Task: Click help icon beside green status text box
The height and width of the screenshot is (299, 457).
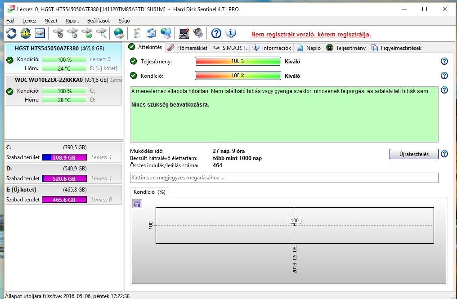Action: pyautogui.click(x=444, y=90)
